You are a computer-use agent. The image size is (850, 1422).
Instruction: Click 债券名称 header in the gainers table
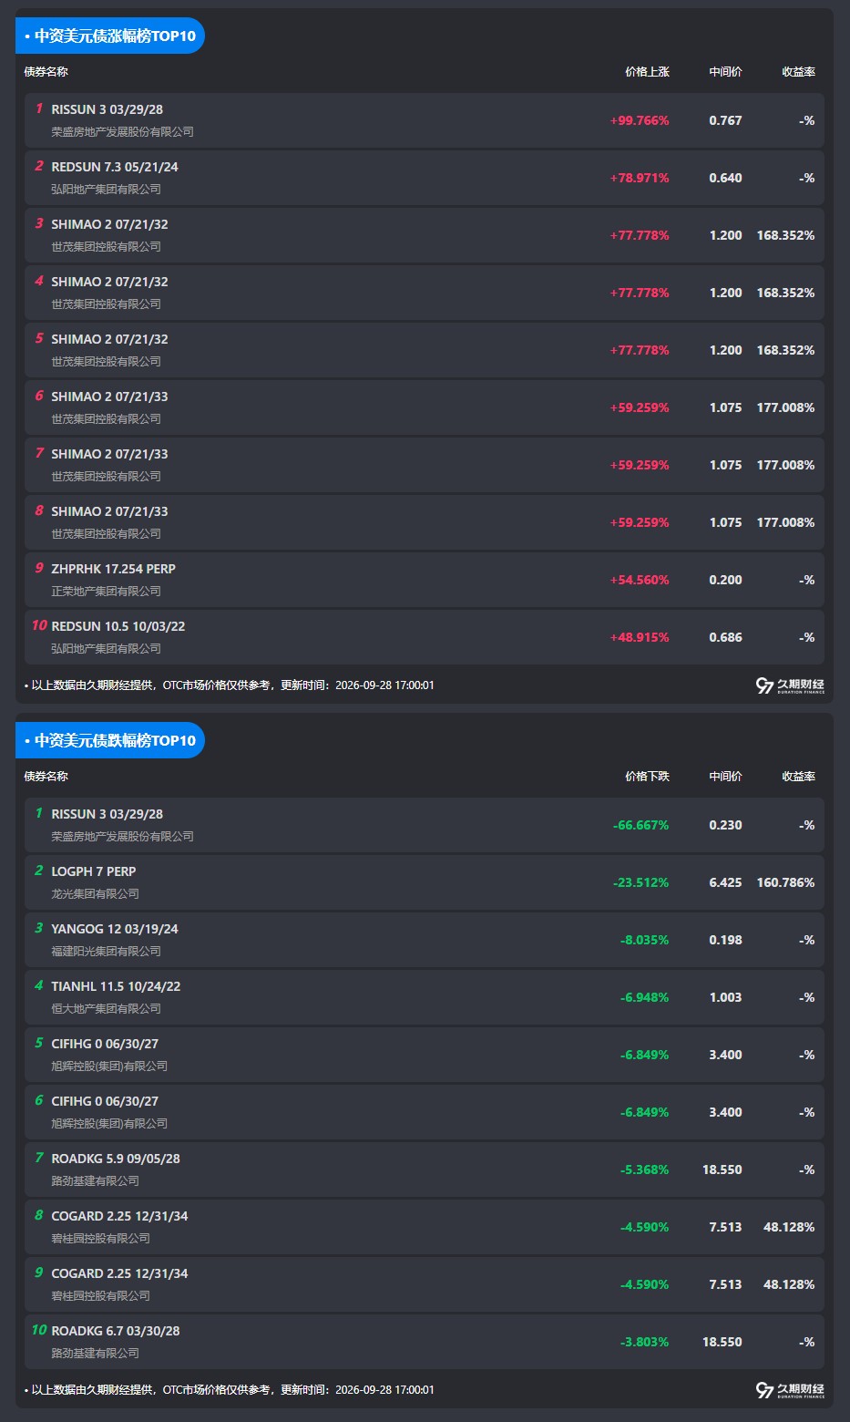coord(46,72)
